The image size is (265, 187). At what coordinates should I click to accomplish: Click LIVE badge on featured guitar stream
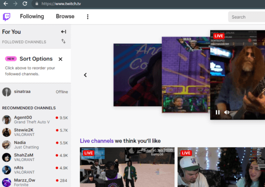coord(219,36)
